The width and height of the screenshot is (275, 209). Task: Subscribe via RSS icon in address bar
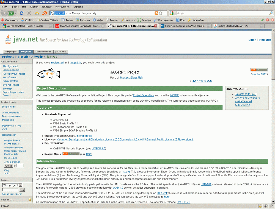tap(156, 13)
